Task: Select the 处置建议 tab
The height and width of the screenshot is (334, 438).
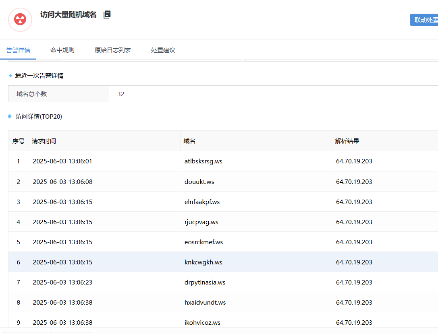Action: click(x=163, y=50)
